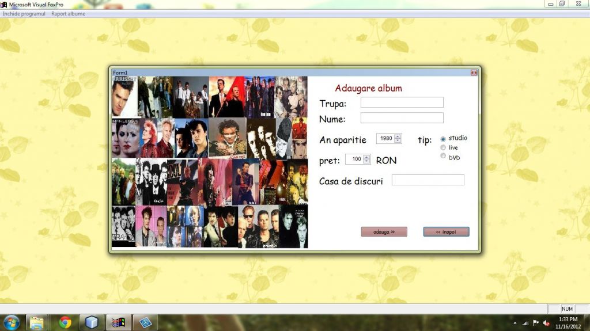
Task: Click the network signal tray icon
Action: 525,322
